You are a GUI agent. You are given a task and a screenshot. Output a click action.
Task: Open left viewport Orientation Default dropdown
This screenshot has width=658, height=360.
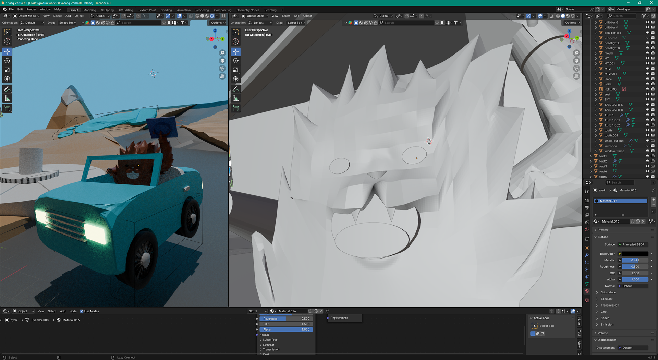coord(32,23)
